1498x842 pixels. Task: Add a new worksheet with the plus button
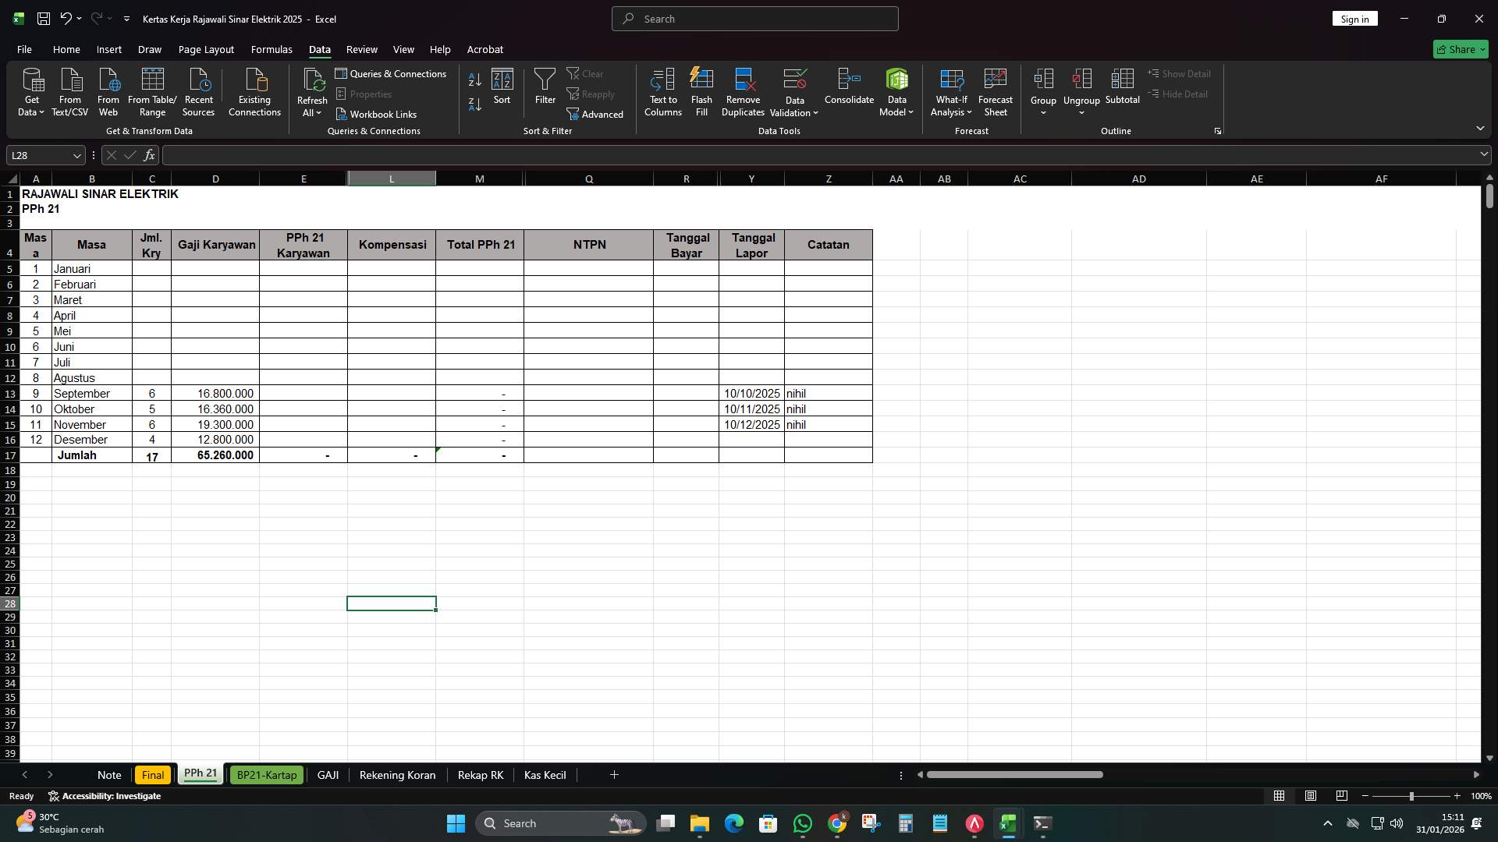click(x=614, y=774)
